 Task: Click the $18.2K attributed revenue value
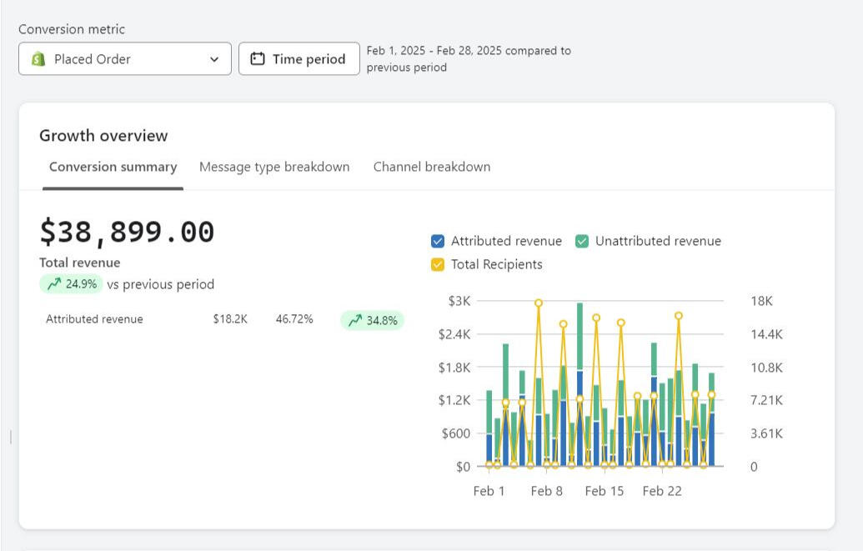230,319
